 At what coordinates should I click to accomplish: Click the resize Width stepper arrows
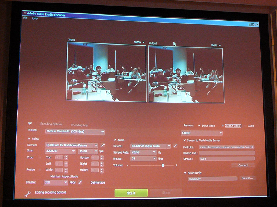[x=66, y=170]
